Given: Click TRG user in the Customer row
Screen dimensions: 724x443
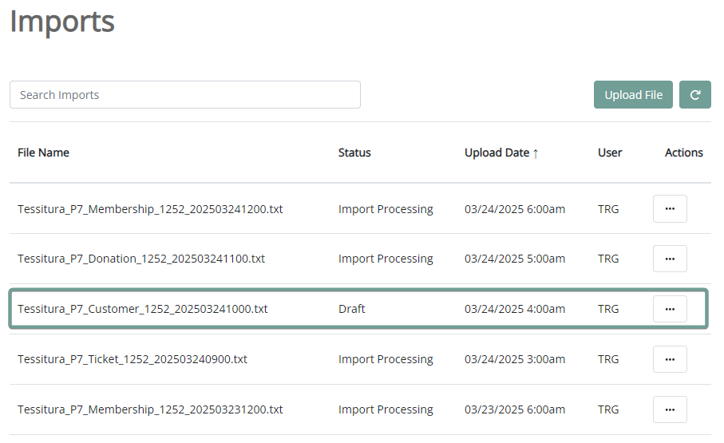Looking at the screenshot, I should 608,309.
